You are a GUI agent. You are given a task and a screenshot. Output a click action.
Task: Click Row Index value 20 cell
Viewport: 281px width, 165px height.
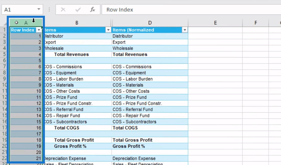(x=26, y=152)
